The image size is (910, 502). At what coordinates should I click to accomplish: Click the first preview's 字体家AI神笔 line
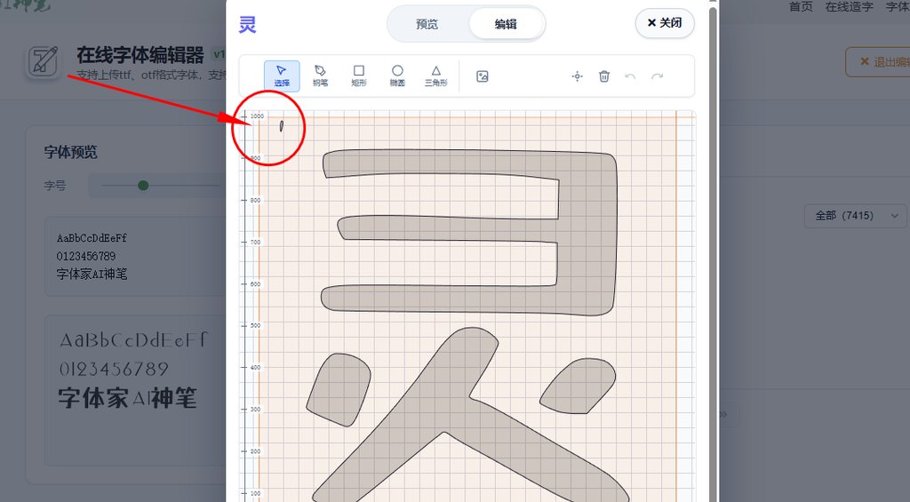[92, 274]
